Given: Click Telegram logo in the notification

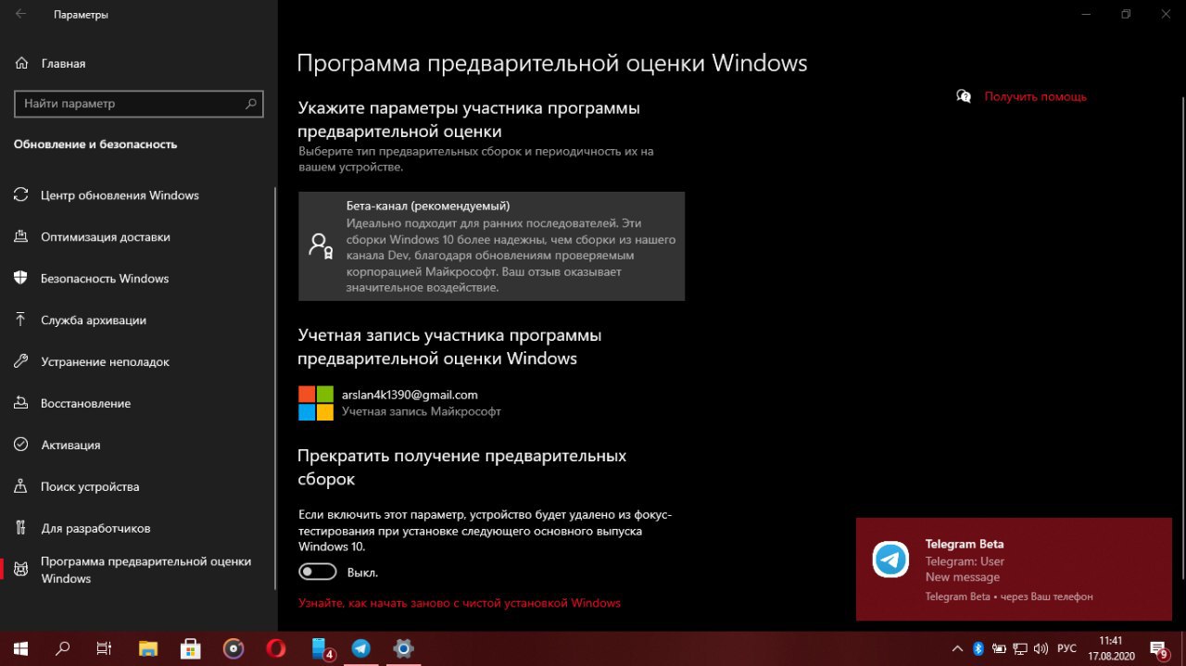Looking at the screenshot, I should click(890, 559).
